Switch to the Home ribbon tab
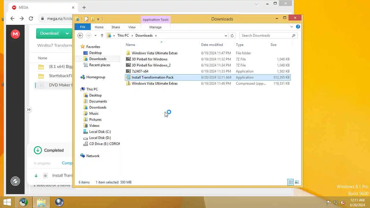Image resolution: width=370 pixels, height=208 pixels. [99, 27]
